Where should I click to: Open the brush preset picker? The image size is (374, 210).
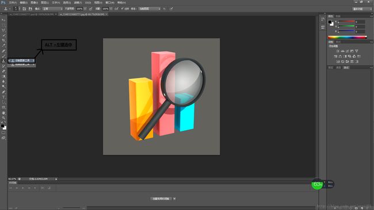tap(17, 9)
